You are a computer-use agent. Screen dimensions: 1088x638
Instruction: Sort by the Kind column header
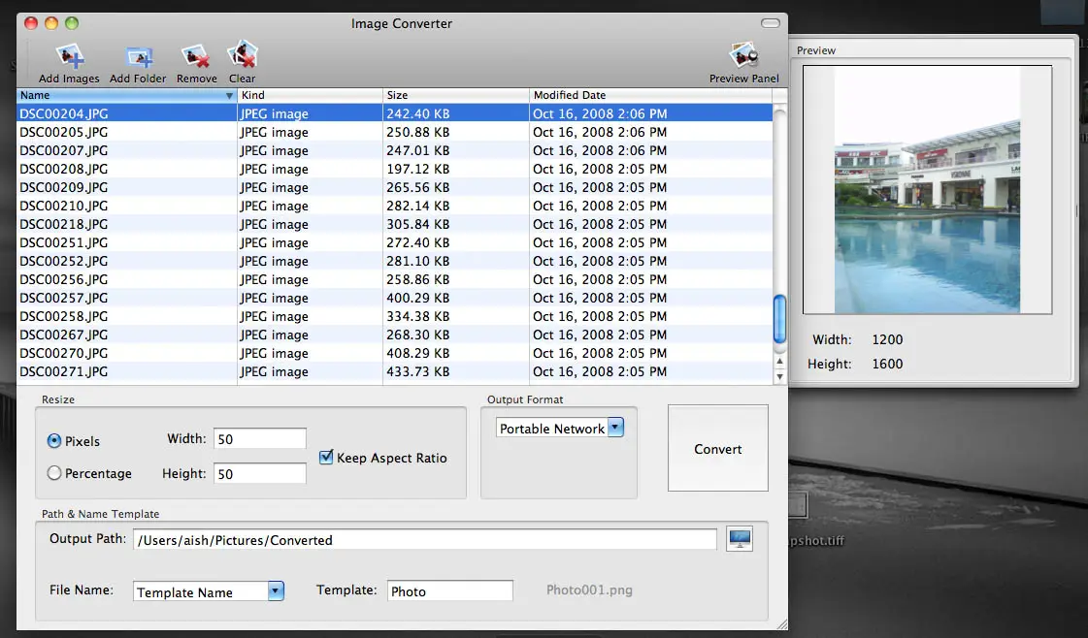pyautogui.click(x=311, y=95)
